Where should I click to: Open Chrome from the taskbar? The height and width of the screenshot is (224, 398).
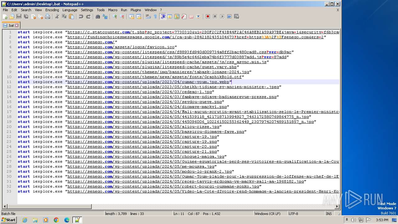[56, 220]
